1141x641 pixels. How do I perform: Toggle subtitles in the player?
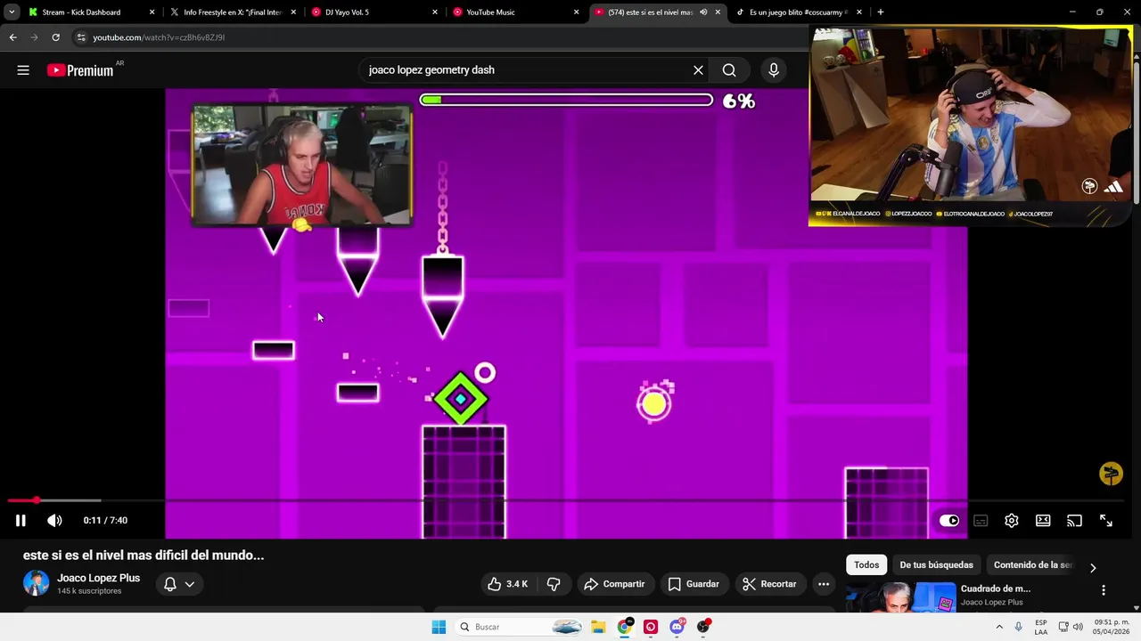[x=981, y=521]
